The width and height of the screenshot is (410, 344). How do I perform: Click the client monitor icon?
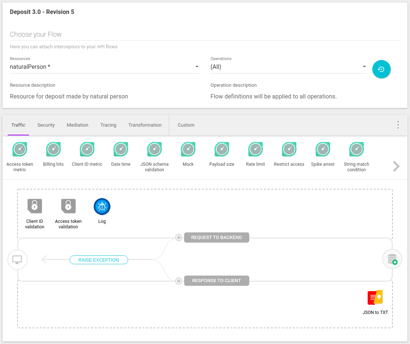(x=17, y=259)
